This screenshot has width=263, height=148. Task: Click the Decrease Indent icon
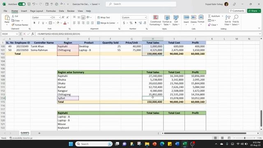point(88,23)
